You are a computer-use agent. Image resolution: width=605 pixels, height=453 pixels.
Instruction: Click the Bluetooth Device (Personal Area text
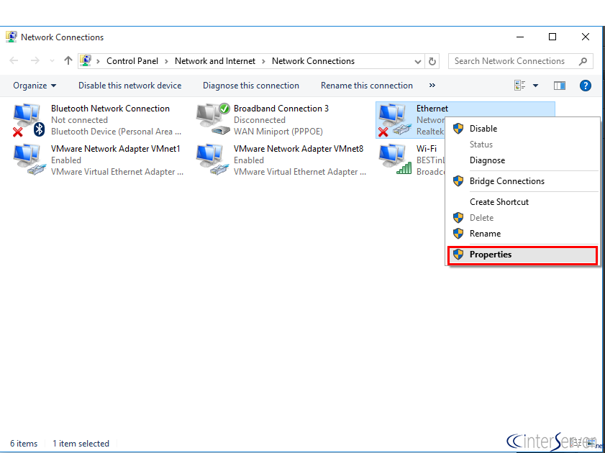coord(116,132)
